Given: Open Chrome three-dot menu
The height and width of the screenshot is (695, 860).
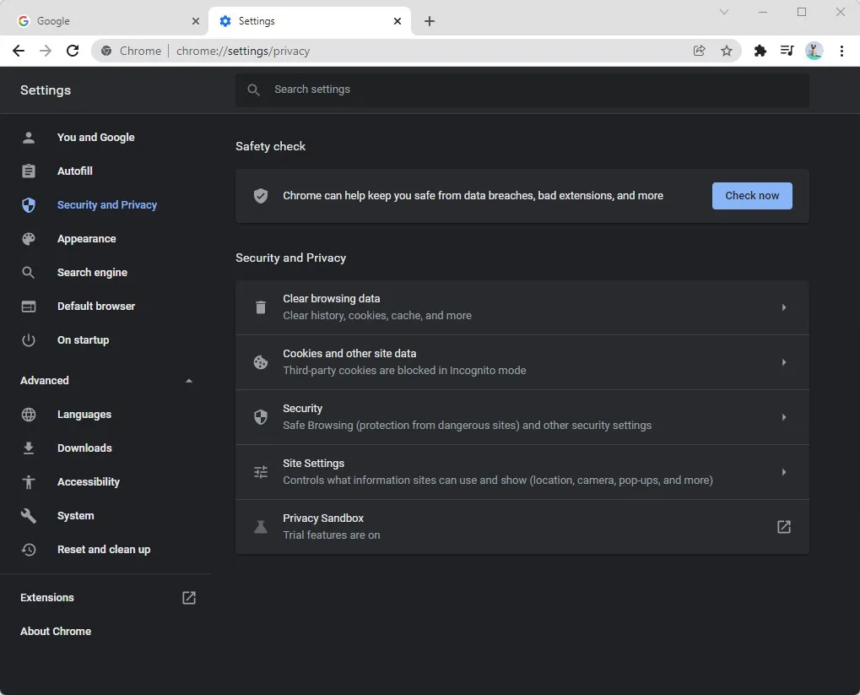Looking at the screenshot, I should [x=841, y=51].
